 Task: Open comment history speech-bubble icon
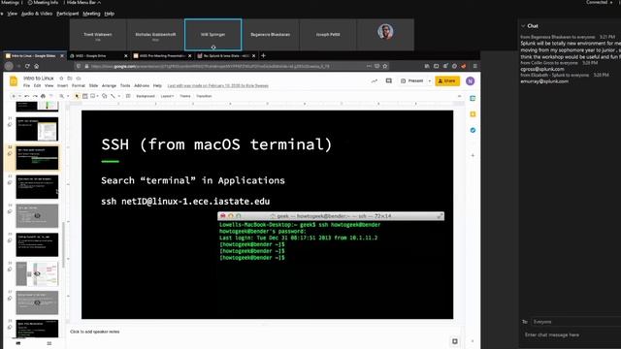(389, 81)
